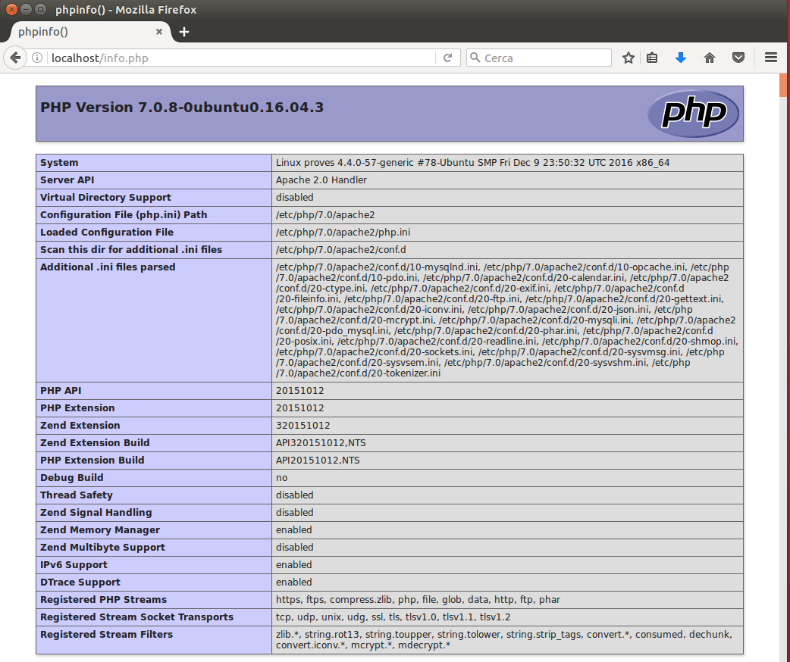Click the PHP API label
790x662 pixels.
coord(61,391)
